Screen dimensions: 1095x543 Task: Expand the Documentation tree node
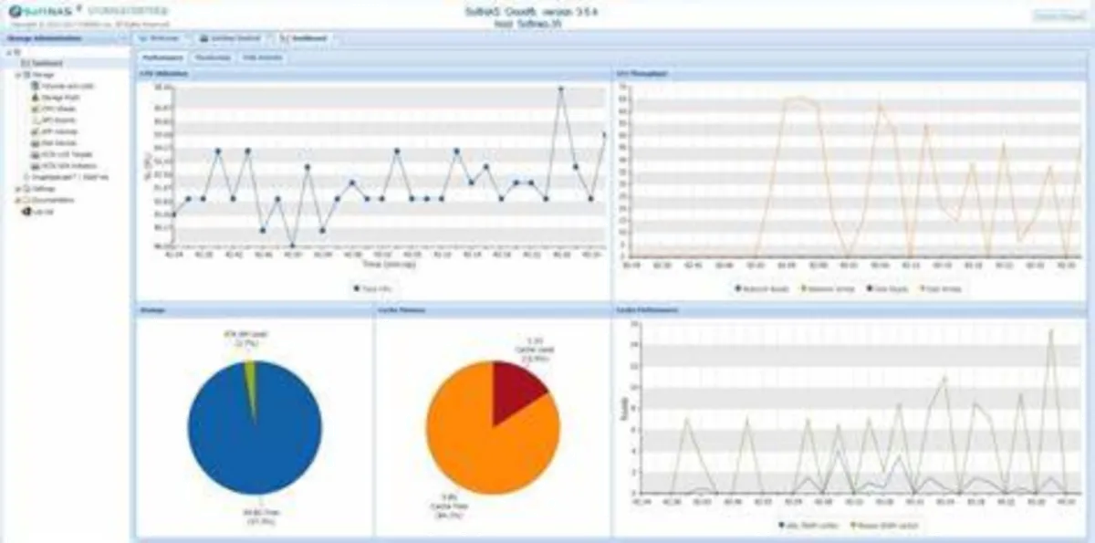[17, 199]
